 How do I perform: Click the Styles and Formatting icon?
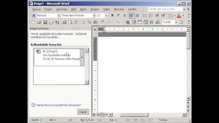tap(34, 15)
